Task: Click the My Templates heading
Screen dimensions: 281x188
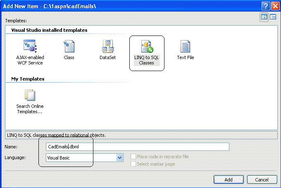Action: tap(28, 79)
